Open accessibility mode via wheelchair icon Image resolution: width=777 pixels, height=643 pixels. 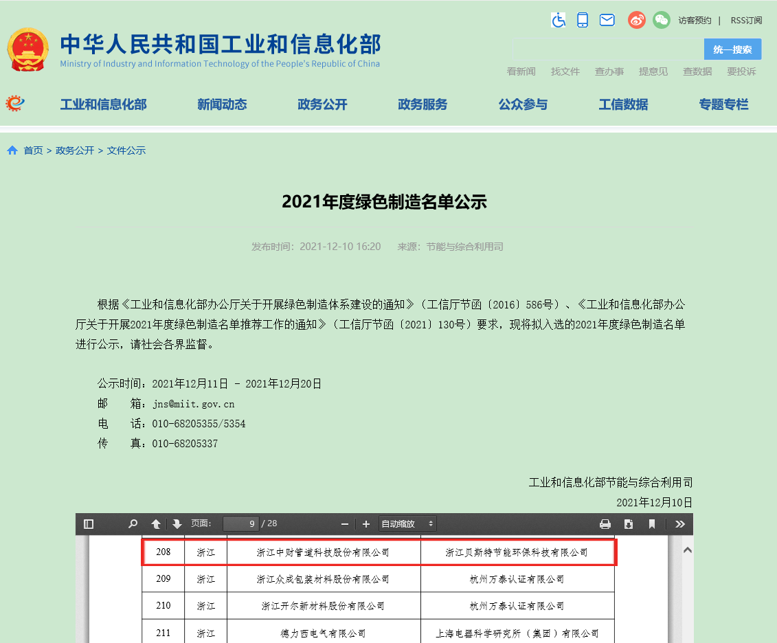(559, 20)
